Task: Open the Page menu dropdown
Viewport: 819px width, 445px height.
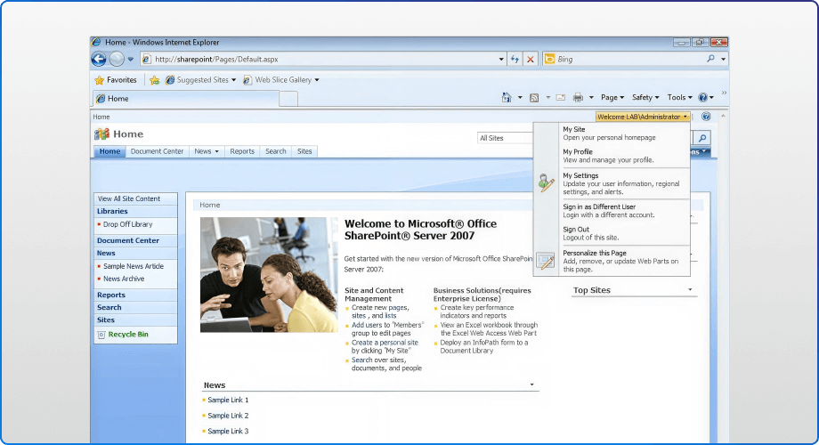Action: [x=612, y=97]
